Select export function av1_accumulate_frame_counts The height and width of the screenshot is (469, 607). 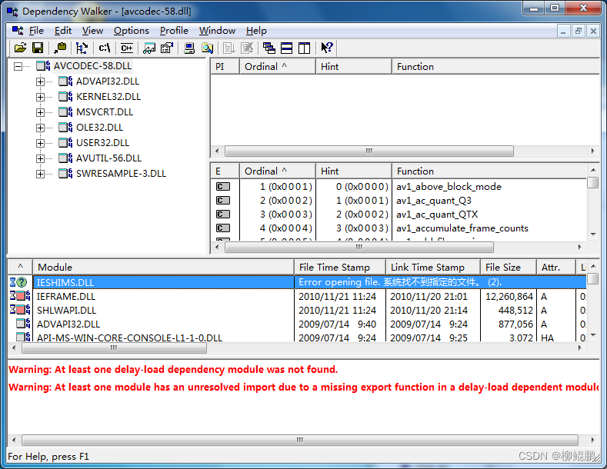pyautogui.click(x=462, y=228)
